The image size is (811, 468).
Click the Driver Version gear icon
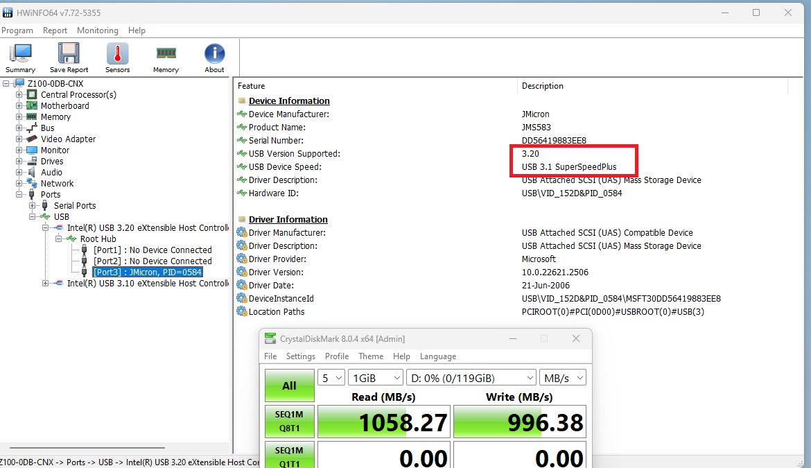241,272
